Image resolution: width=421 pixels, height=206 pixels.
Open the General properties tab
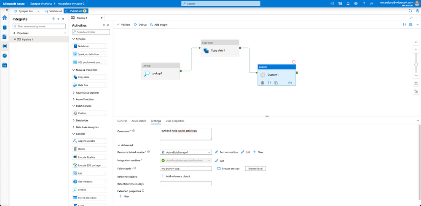pyautogui.click(x=122, y=121)
